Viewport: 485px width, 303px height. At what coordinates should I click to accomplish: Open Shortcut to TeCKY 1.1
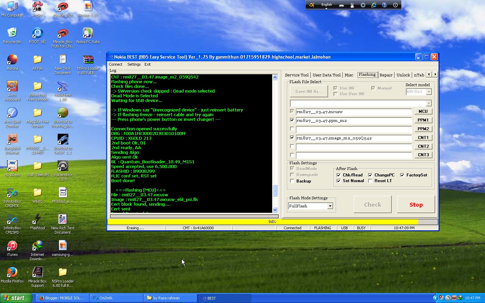coord(63,144)
